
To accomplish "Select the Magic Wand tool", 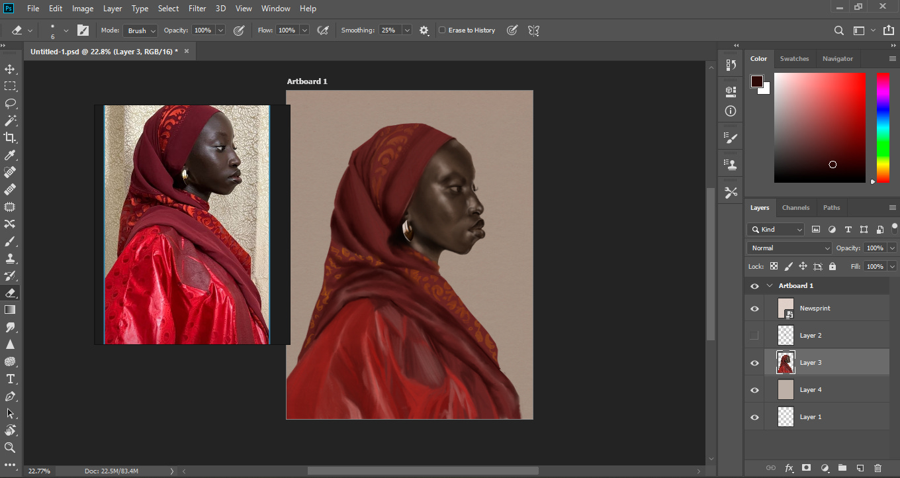I will pyautogui.click(x=10, y=120).
